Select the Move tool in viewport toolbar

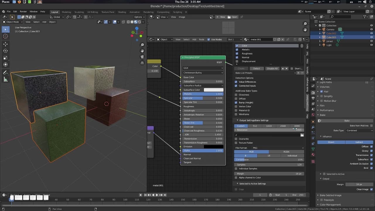coord(5,44)
